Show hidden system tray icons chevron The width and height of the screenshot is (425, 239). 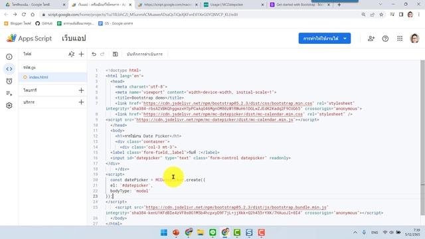click(x=355, y=232)
